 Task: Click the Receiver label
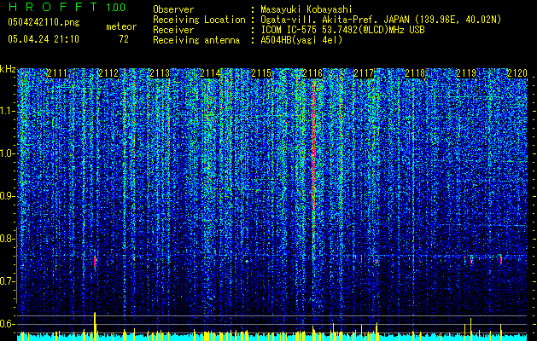[173, 30]
